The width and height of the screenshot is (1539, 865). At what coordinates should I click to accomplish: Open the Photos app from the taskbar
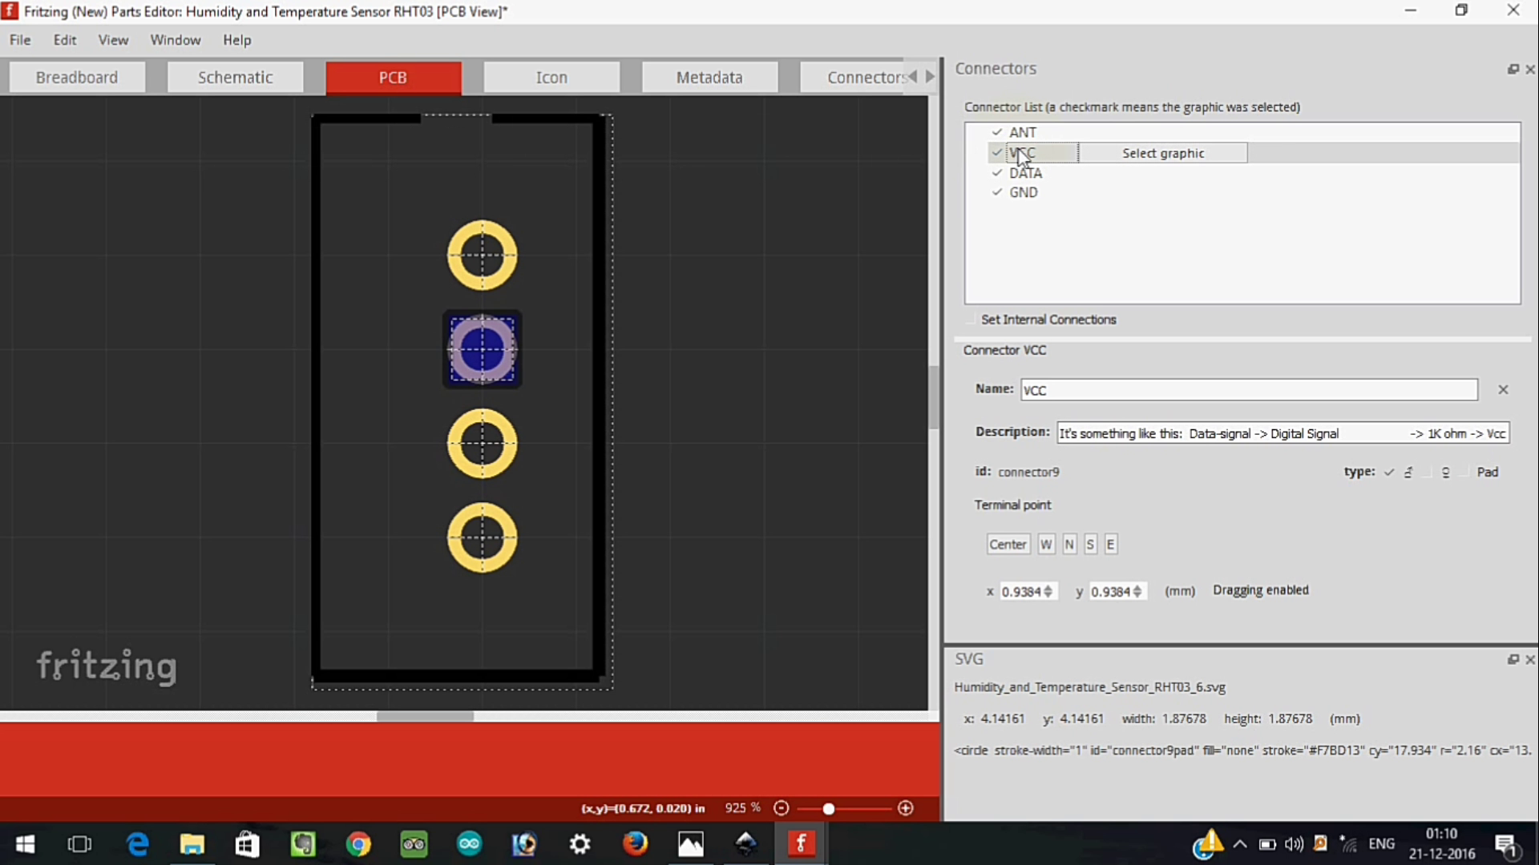pyautogui.click(x=690, y=844)
